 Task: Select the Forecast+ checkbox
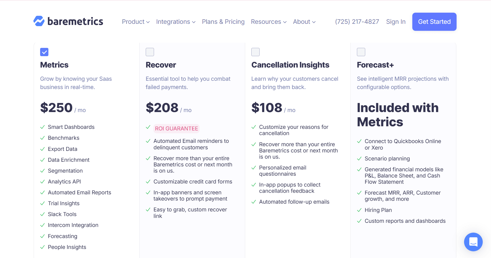(361, 52)
